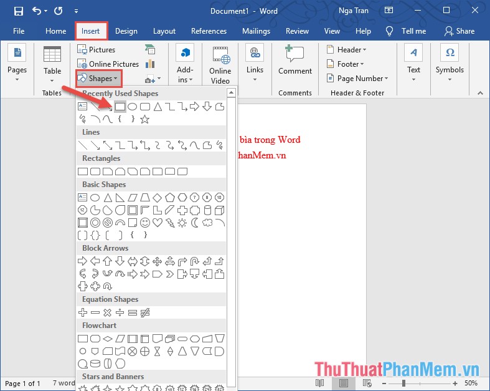Open the File tab
The height and width of the screenshot is (391, 490).
[19, 31]
